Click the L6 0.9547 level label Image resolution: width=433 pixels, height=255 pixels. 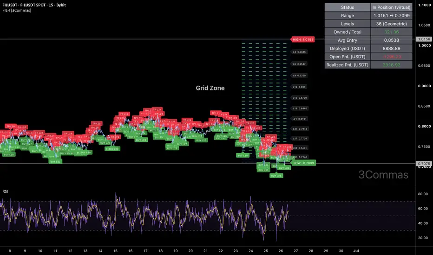(299, 64)
